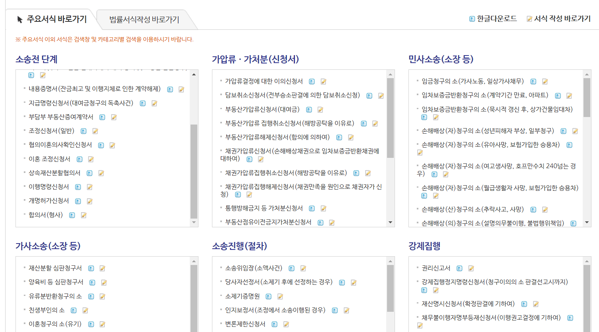The width and height of the screenshot is (599, 332).
Task: Download Hangul file for 변론제한신청서
Action: 275,324
